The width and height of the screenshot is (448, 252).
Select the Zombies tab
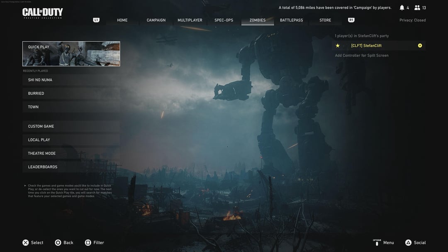258,20
